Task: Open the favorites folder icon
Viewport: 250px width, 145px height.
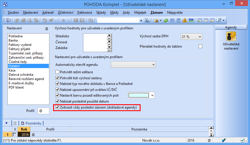Action: [x=156, y=20]
